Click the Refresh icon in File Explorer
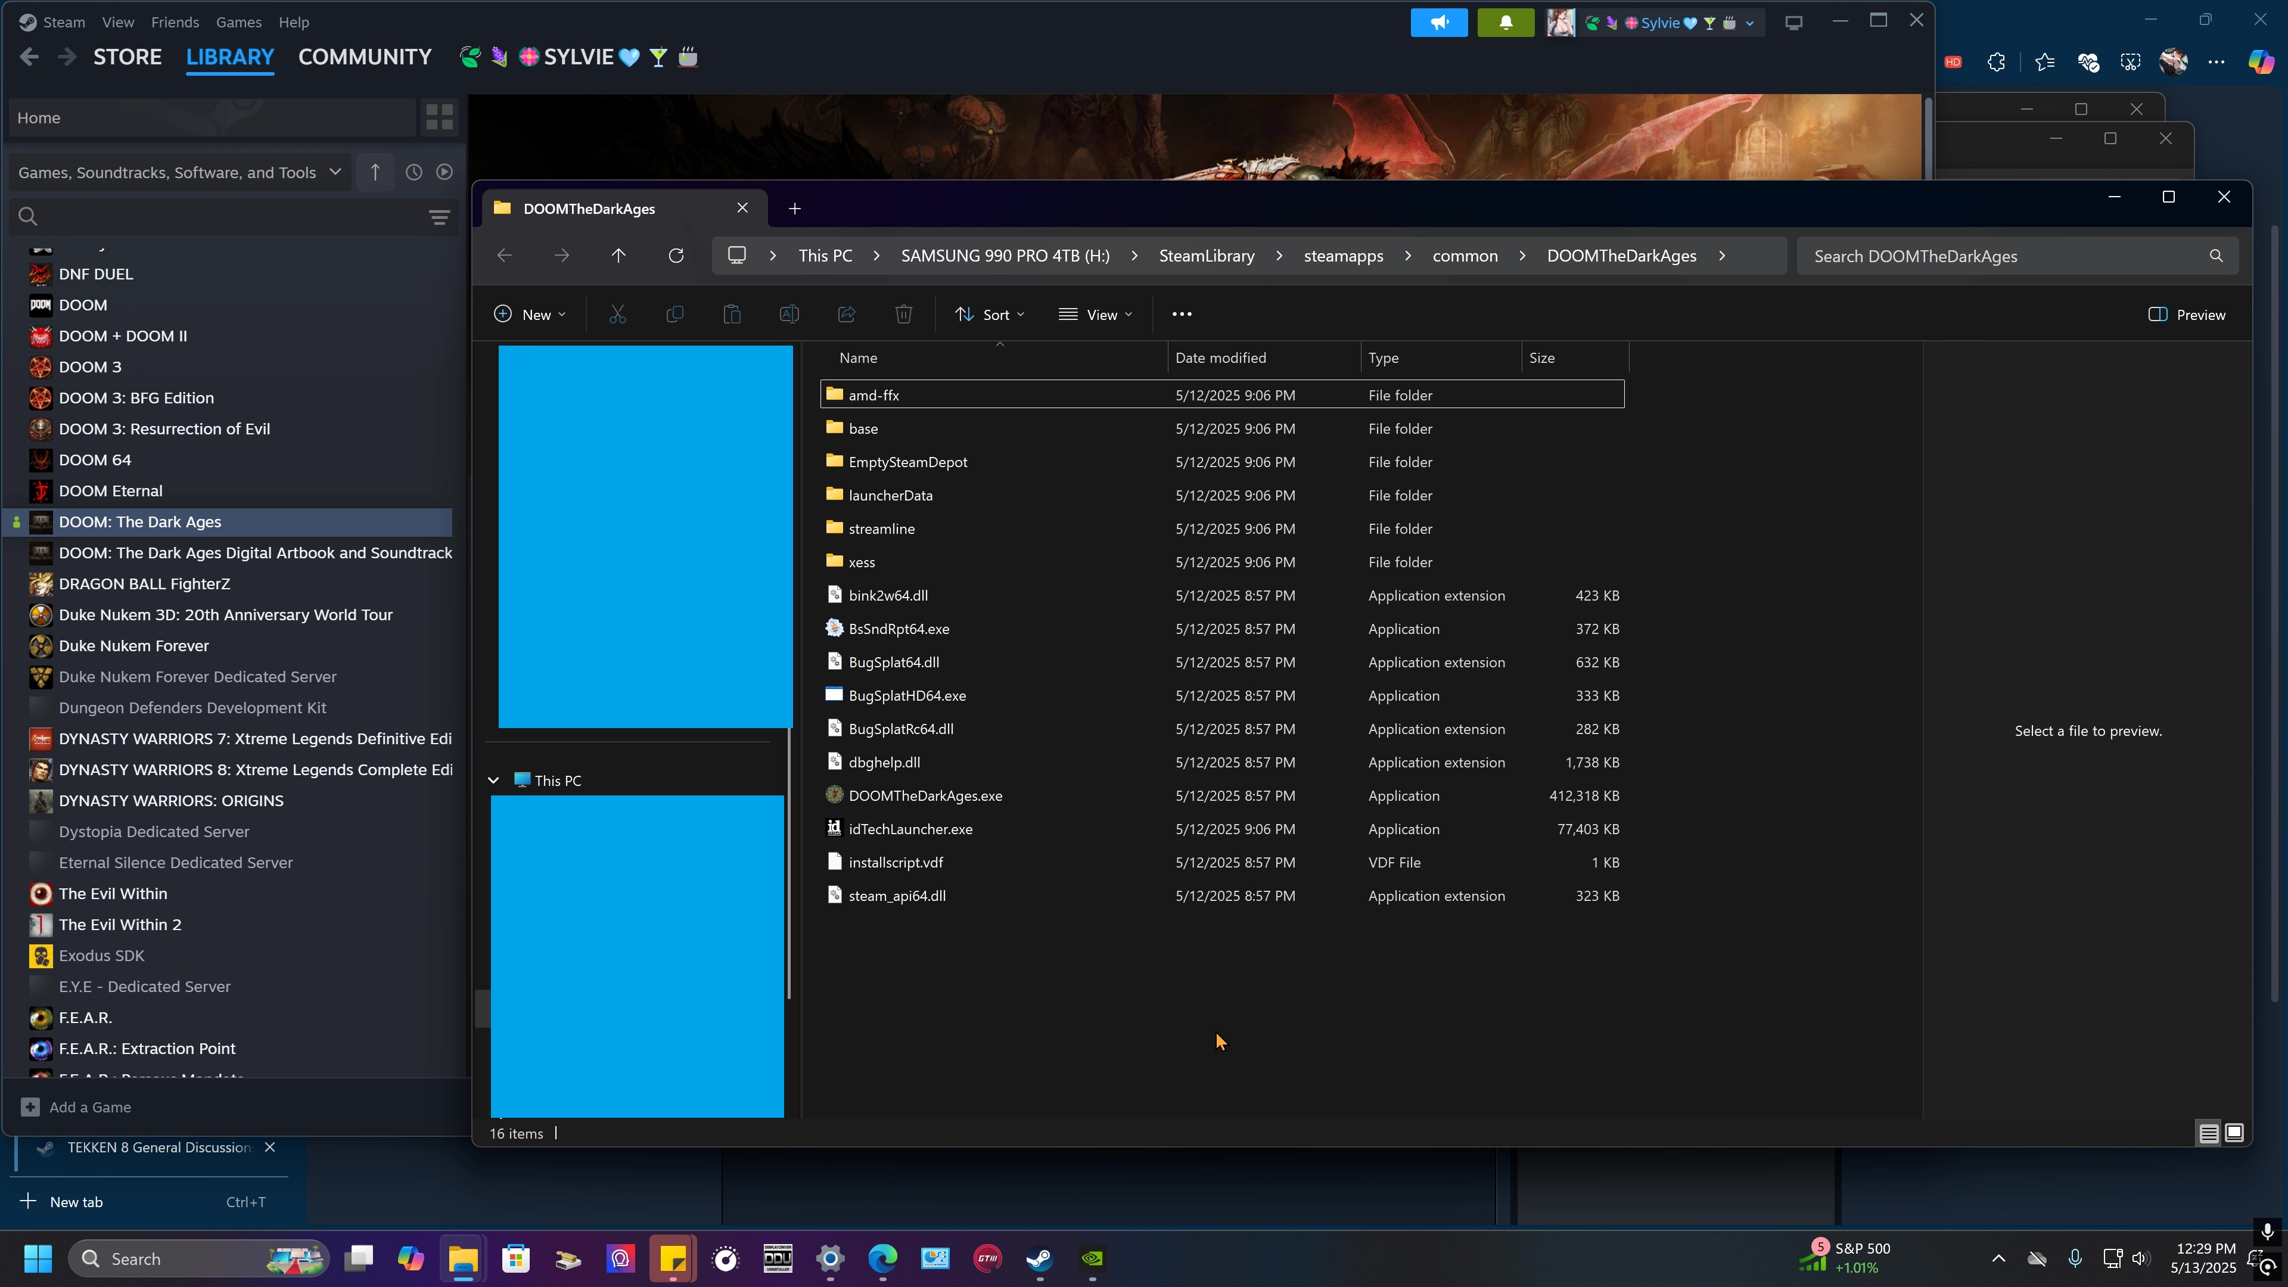The width and height of the screenshot is (2288, 1287). [676, 256]
